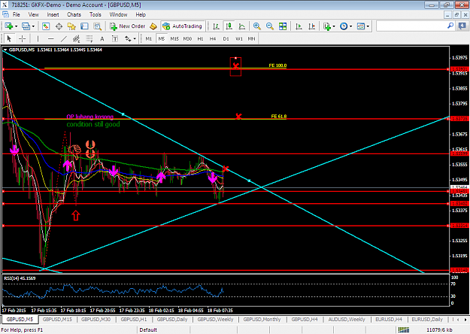470x334 pixels.
Task: Switch to MN timeframe
Action: tap(251, 38)
